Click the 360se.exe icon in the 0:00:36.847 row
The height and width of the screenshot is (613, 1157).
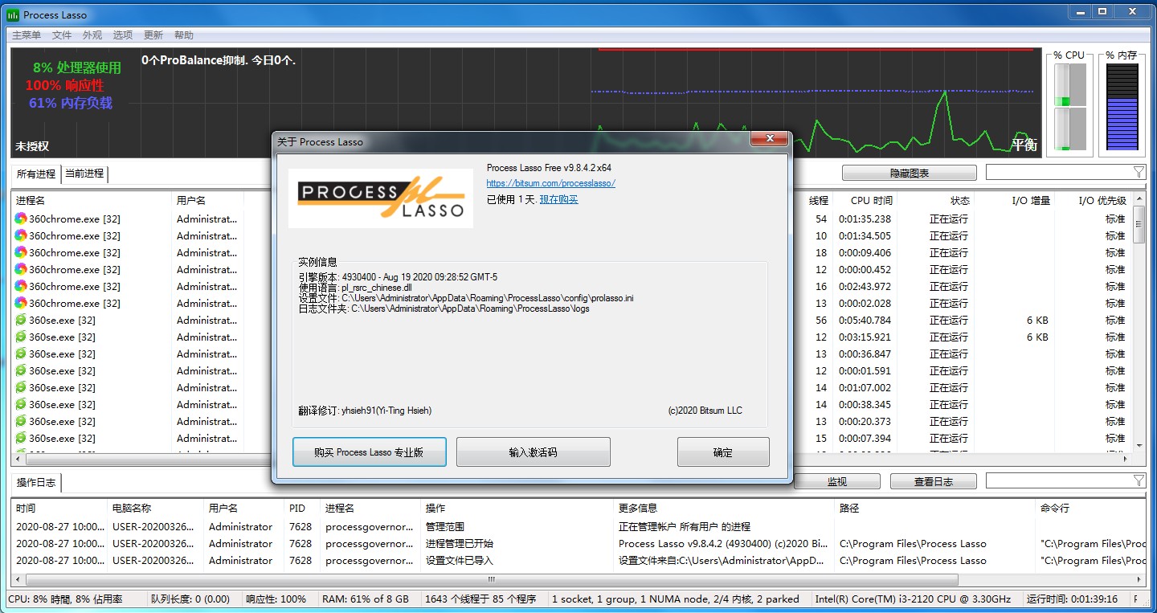[x=21, y=353]
